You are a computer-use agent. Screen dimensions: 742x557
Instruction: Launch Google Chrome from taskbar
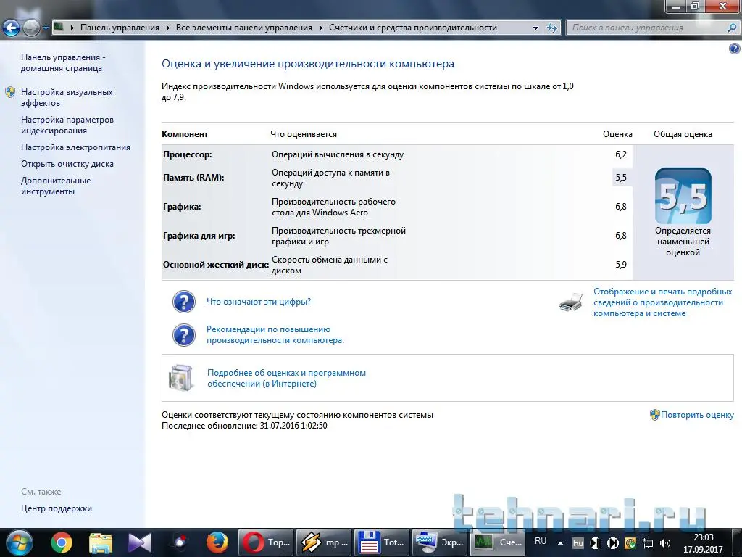[62, 542]
